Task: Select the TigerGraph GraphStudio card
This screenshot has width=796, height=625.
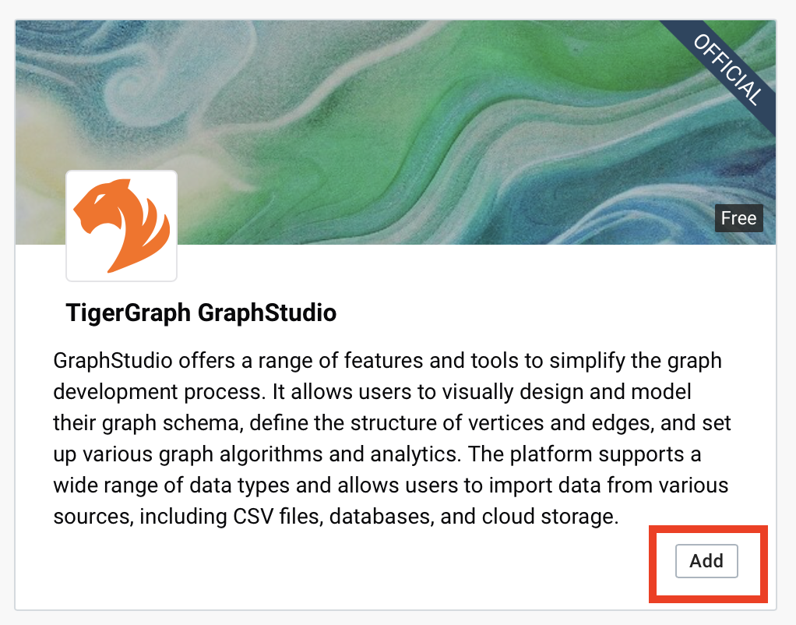Action: click(x=398, y=312)
